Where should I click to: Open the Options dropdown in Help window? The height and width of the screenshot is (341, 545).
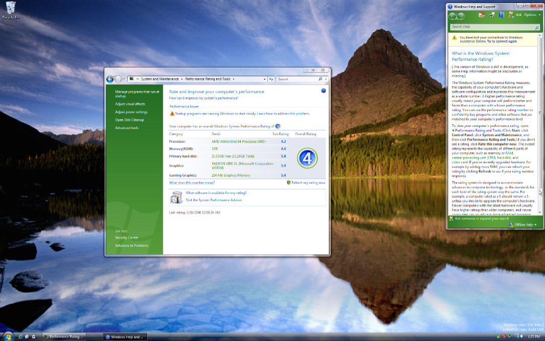[x=532, y=15]
